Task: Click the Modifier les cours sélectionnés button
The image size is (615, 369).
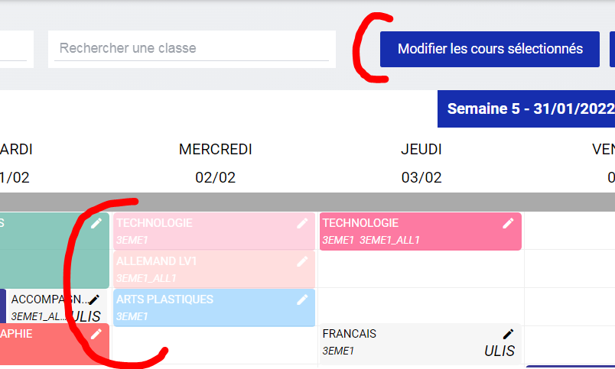Action: click(x=490, y=49)
